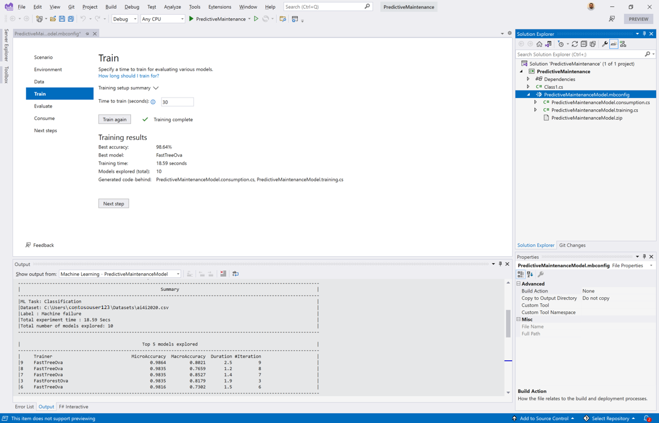Switch to the Git Changes tab

571,246
